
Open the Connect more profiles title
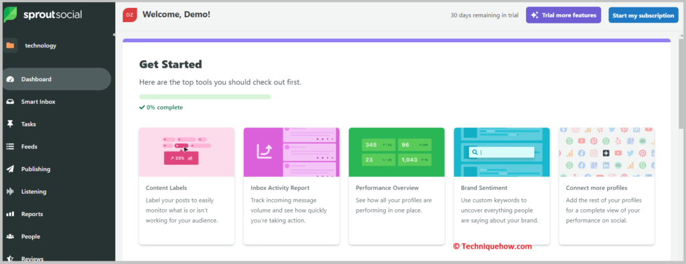pyautogui.click(x=597, y=188)
